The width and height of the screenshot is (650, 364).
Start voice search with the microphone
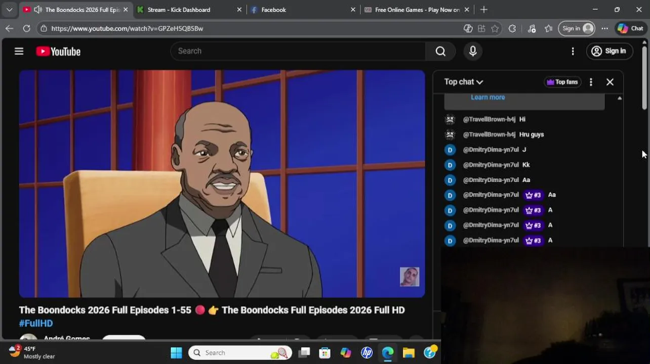[x=473, y=51]
